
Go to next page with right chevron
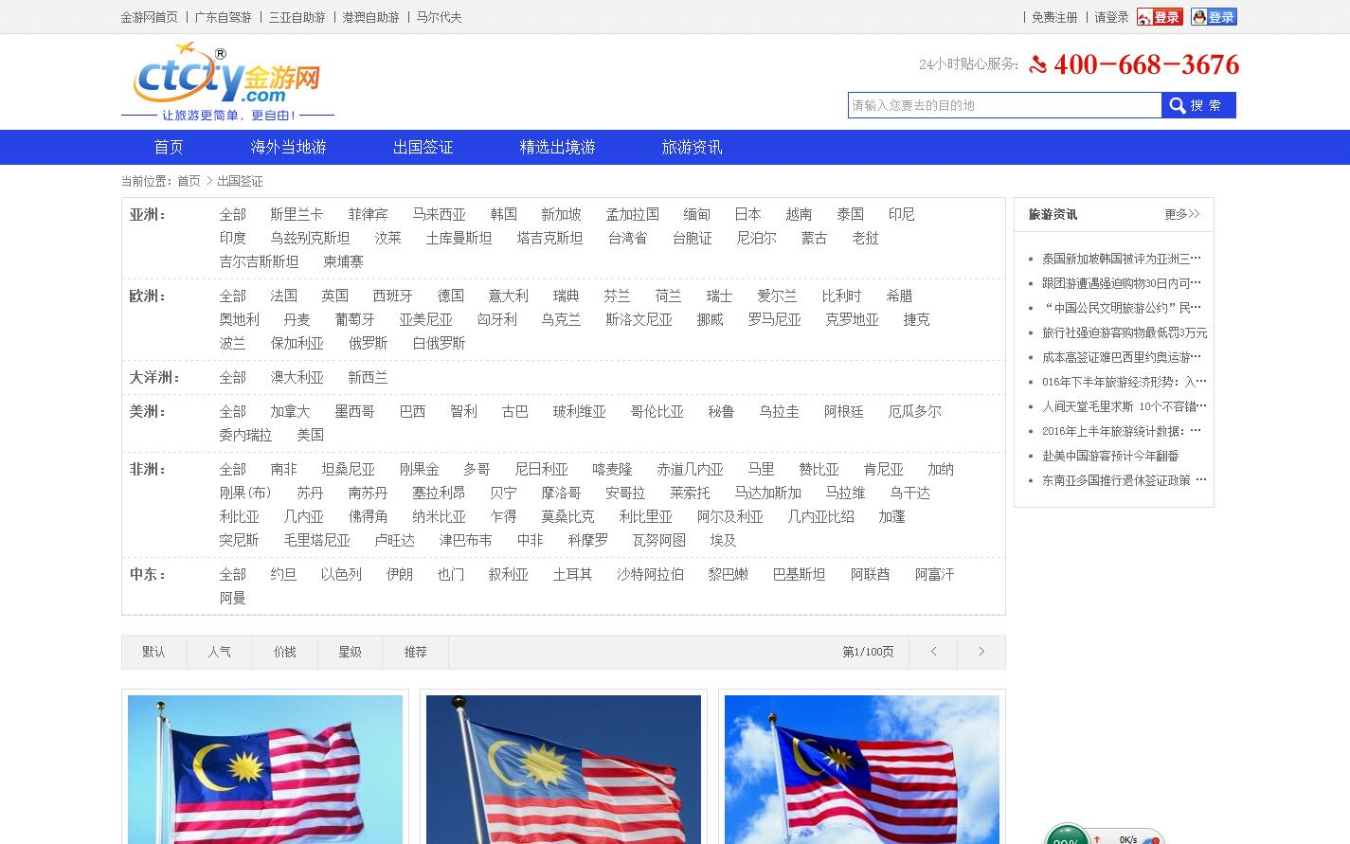981,652
